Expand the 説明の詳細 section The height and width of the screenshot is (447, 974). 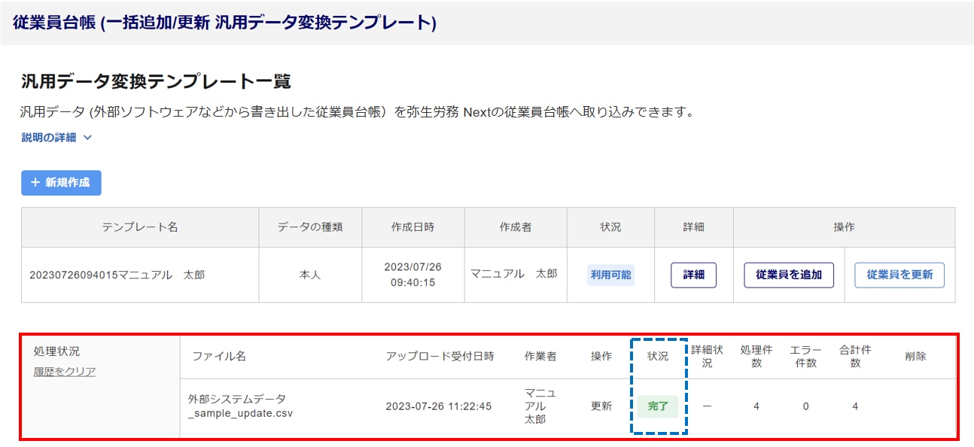[56, 138]
